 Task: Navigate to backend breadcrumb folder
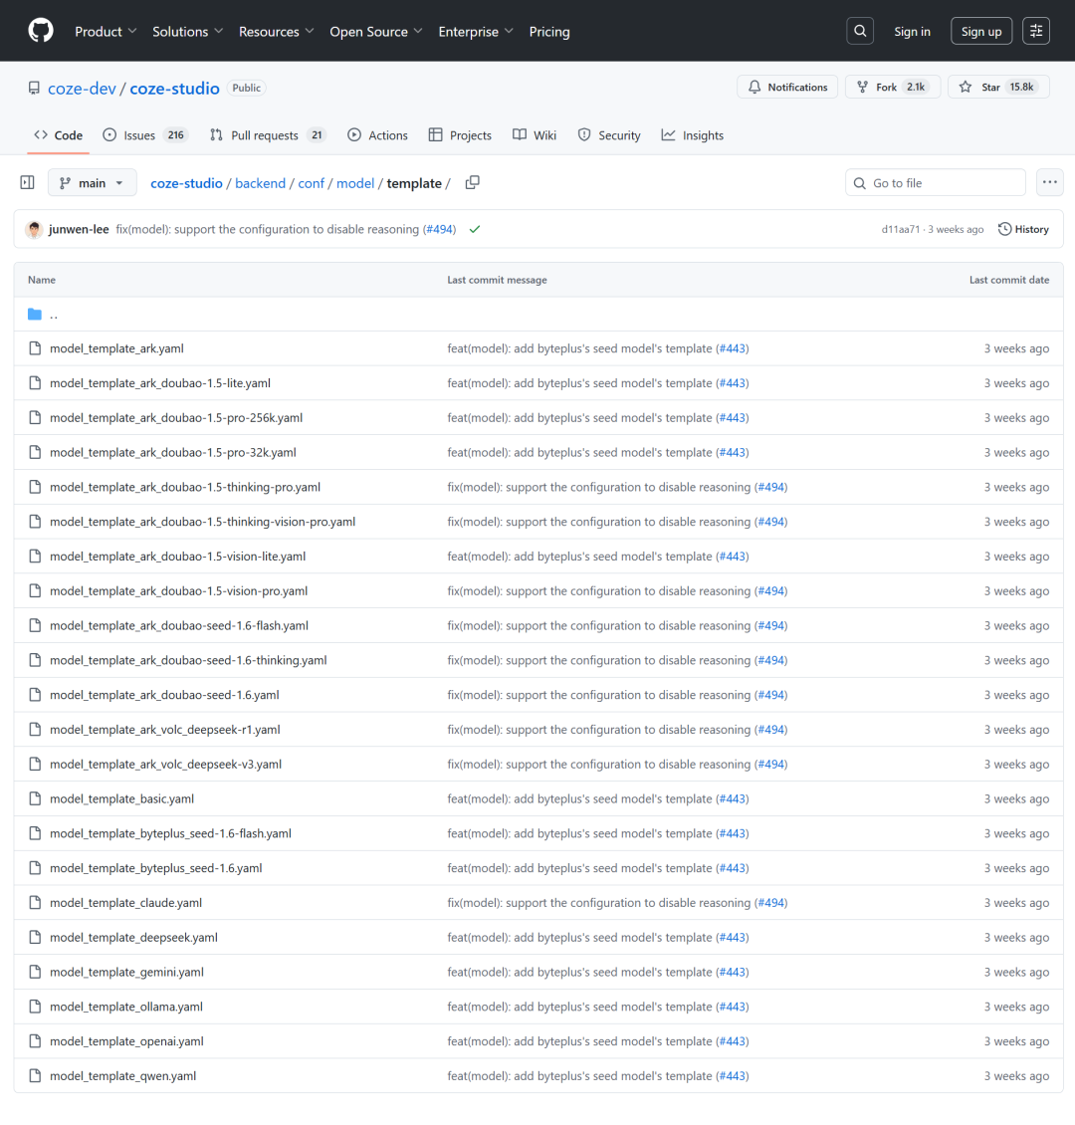pos(261,183)
